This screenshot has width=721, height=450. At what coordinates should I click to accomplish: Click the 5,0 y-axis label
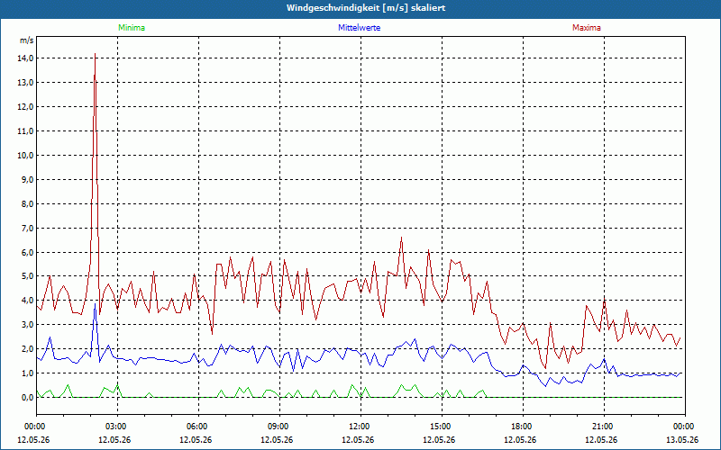(x=28, y=276)
